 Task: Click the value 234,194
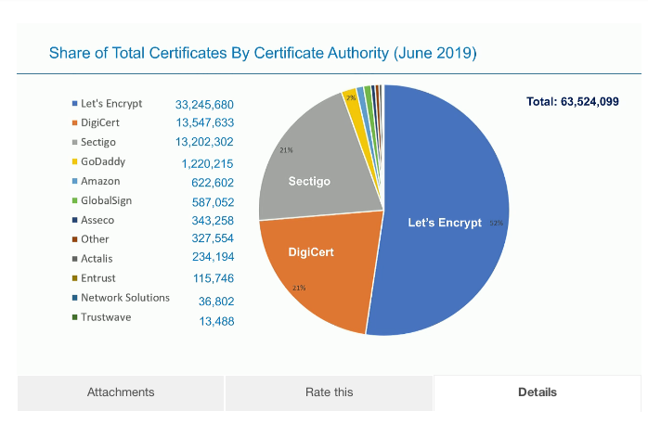(214, 257)
